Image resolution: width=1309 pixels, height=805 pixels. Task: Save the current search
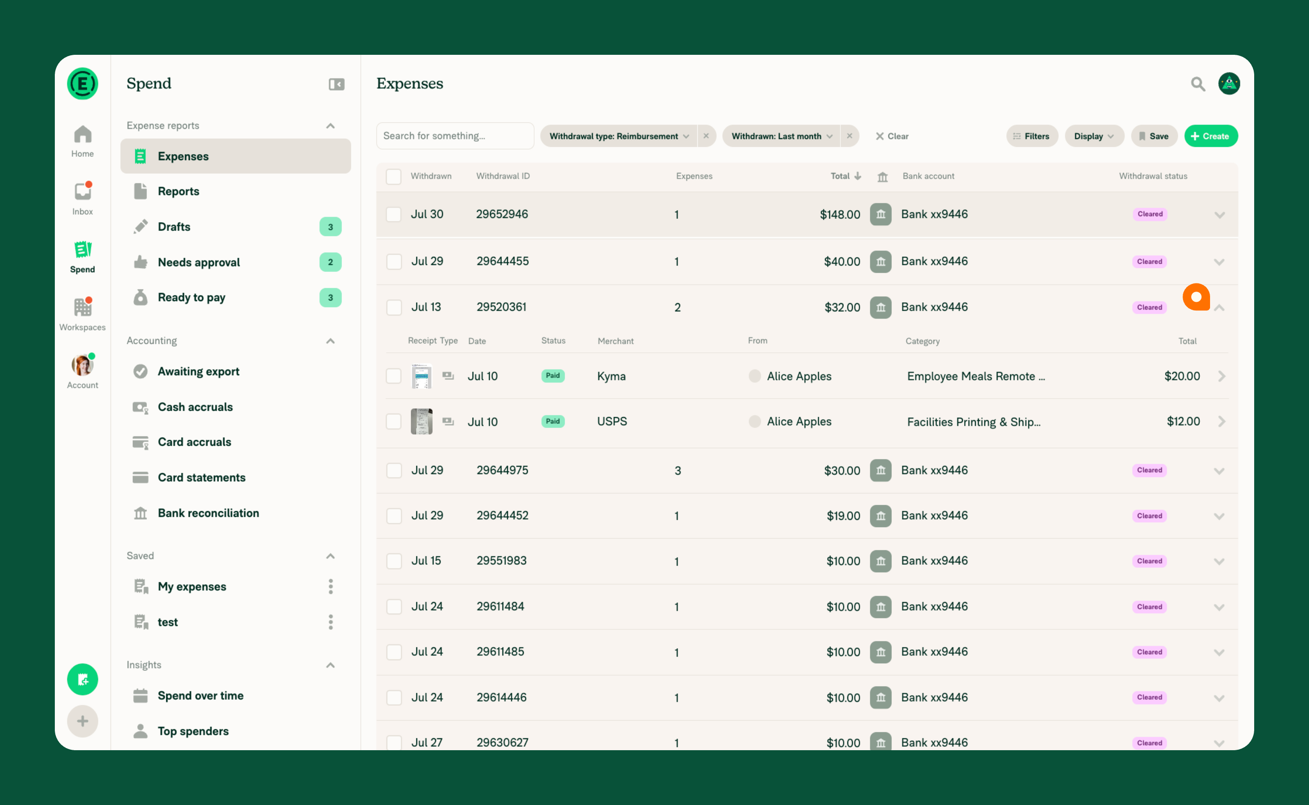point(1154,136)
